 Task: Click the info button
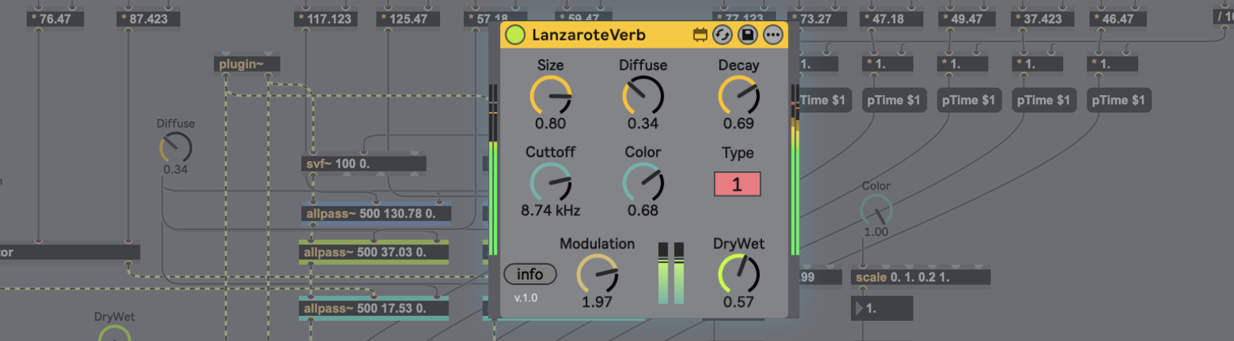[x=530, y=274]
